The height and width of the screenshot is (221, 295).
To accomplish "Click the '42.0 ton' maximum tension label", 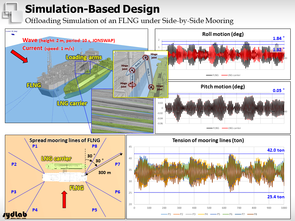I will (276, 150).
